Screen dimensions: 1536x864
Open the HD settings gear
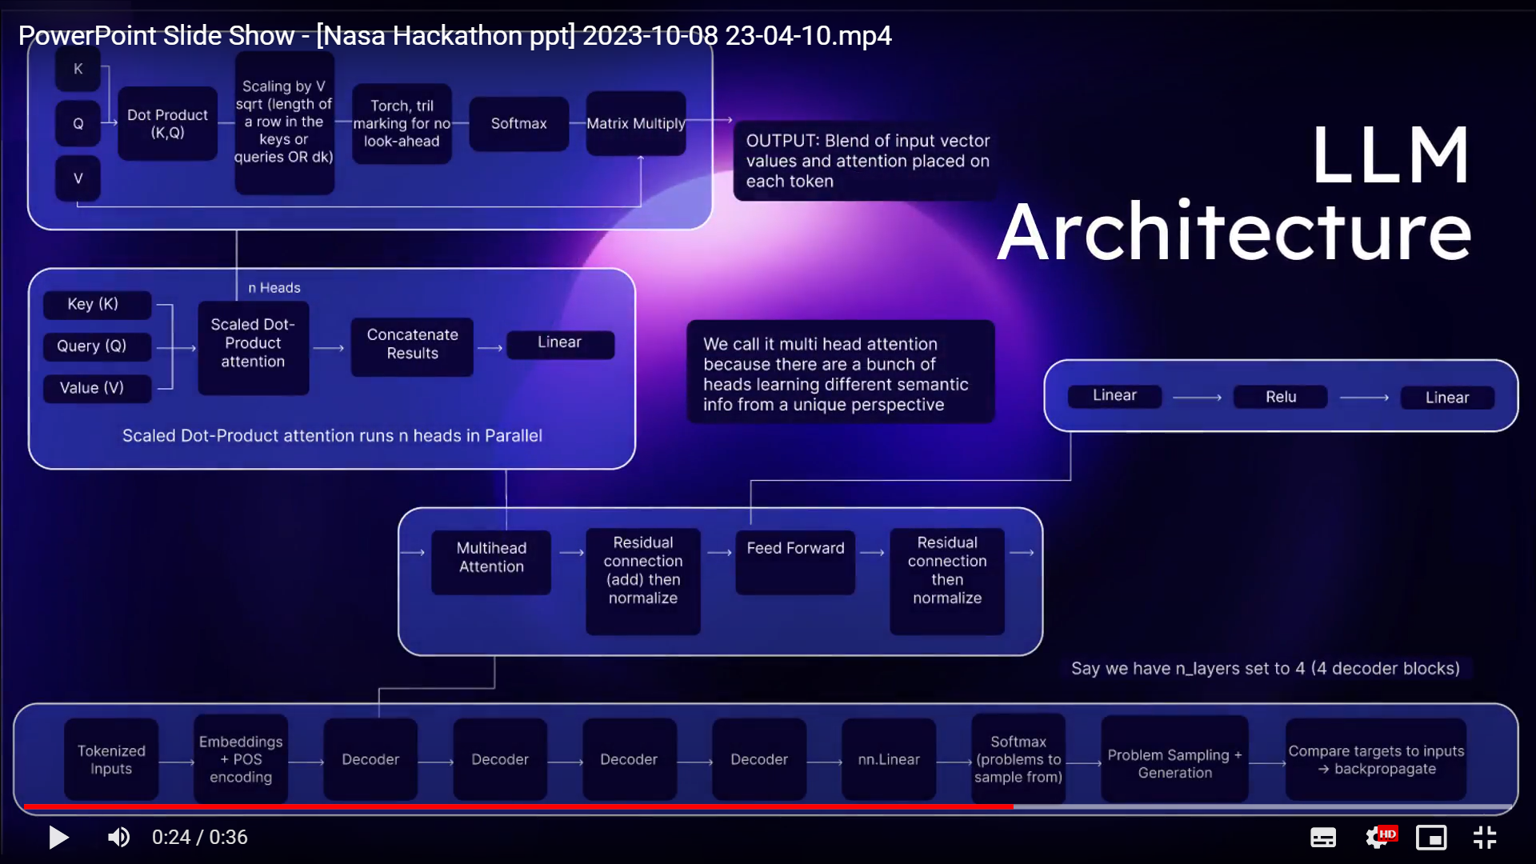(x=1378, y=838)
